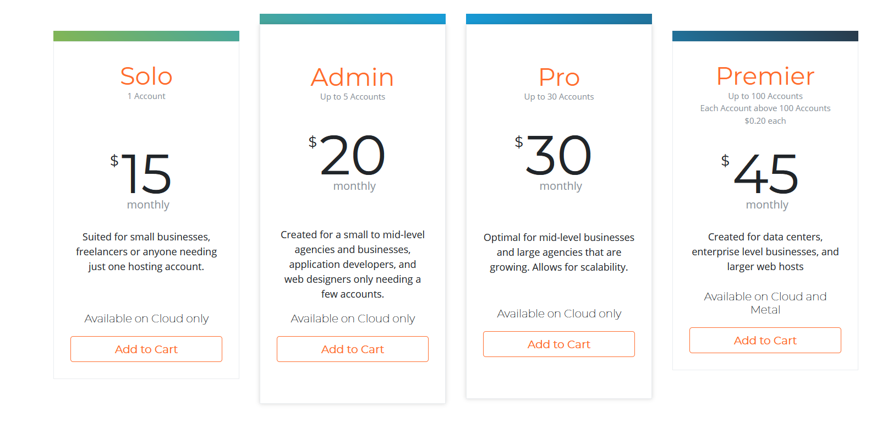Click Add to Cart for Solo plan
The height and width of the screenshot is (428, 893).
(146, 349)
